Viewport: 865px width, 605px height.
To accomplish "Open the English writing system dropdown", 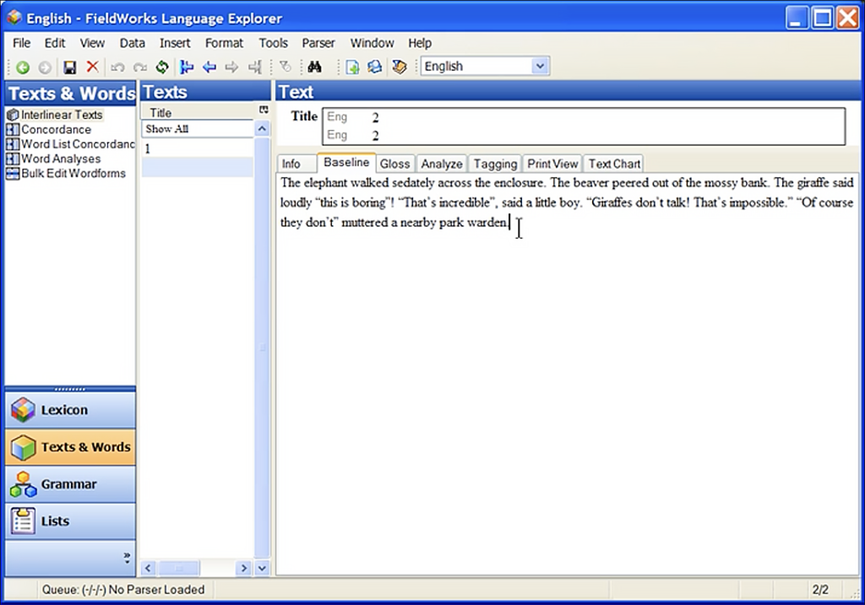I will point(539,66).
